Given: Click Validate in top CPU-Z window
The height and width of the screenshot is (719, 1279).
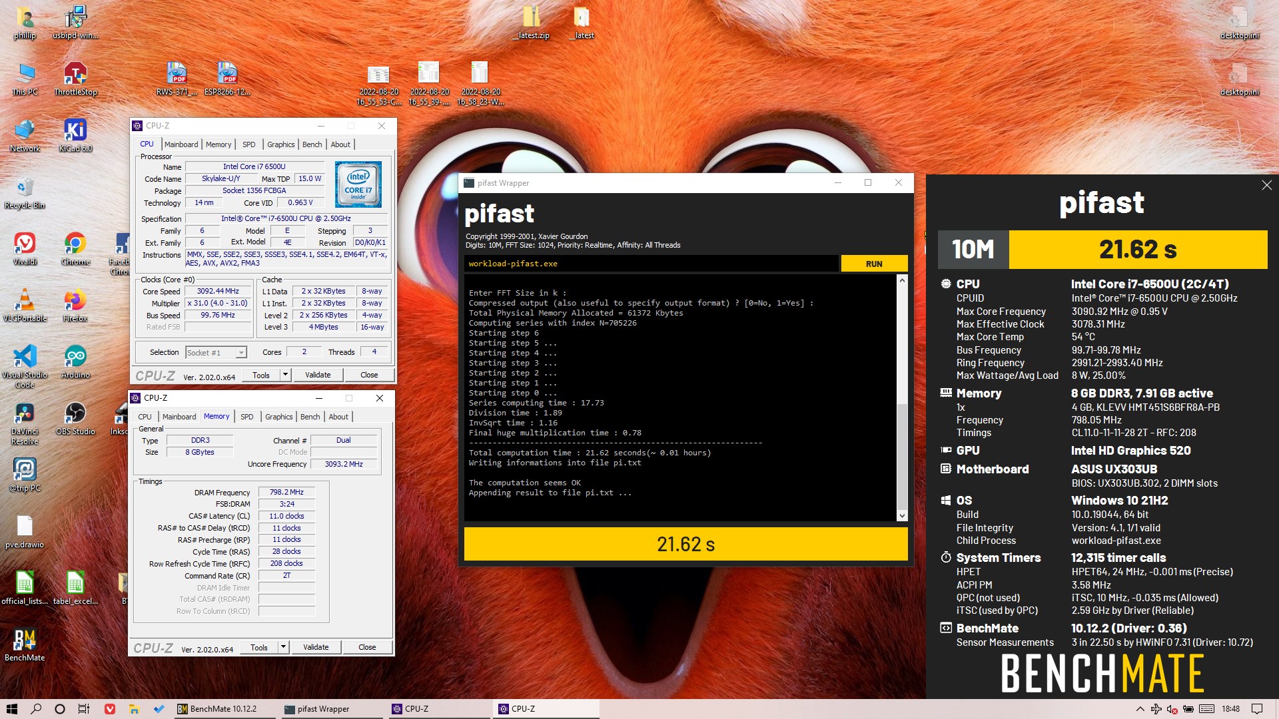Looking at the screenshot, I should pyautogui.click(x=318, y=375).
